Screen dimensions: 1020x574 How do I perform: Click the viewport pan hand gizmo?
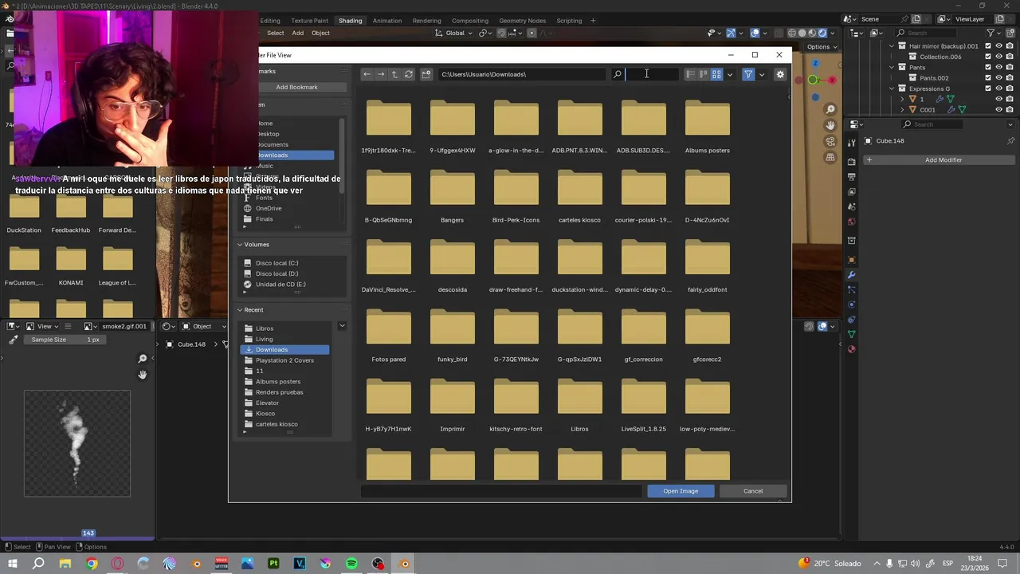point(830,125)
